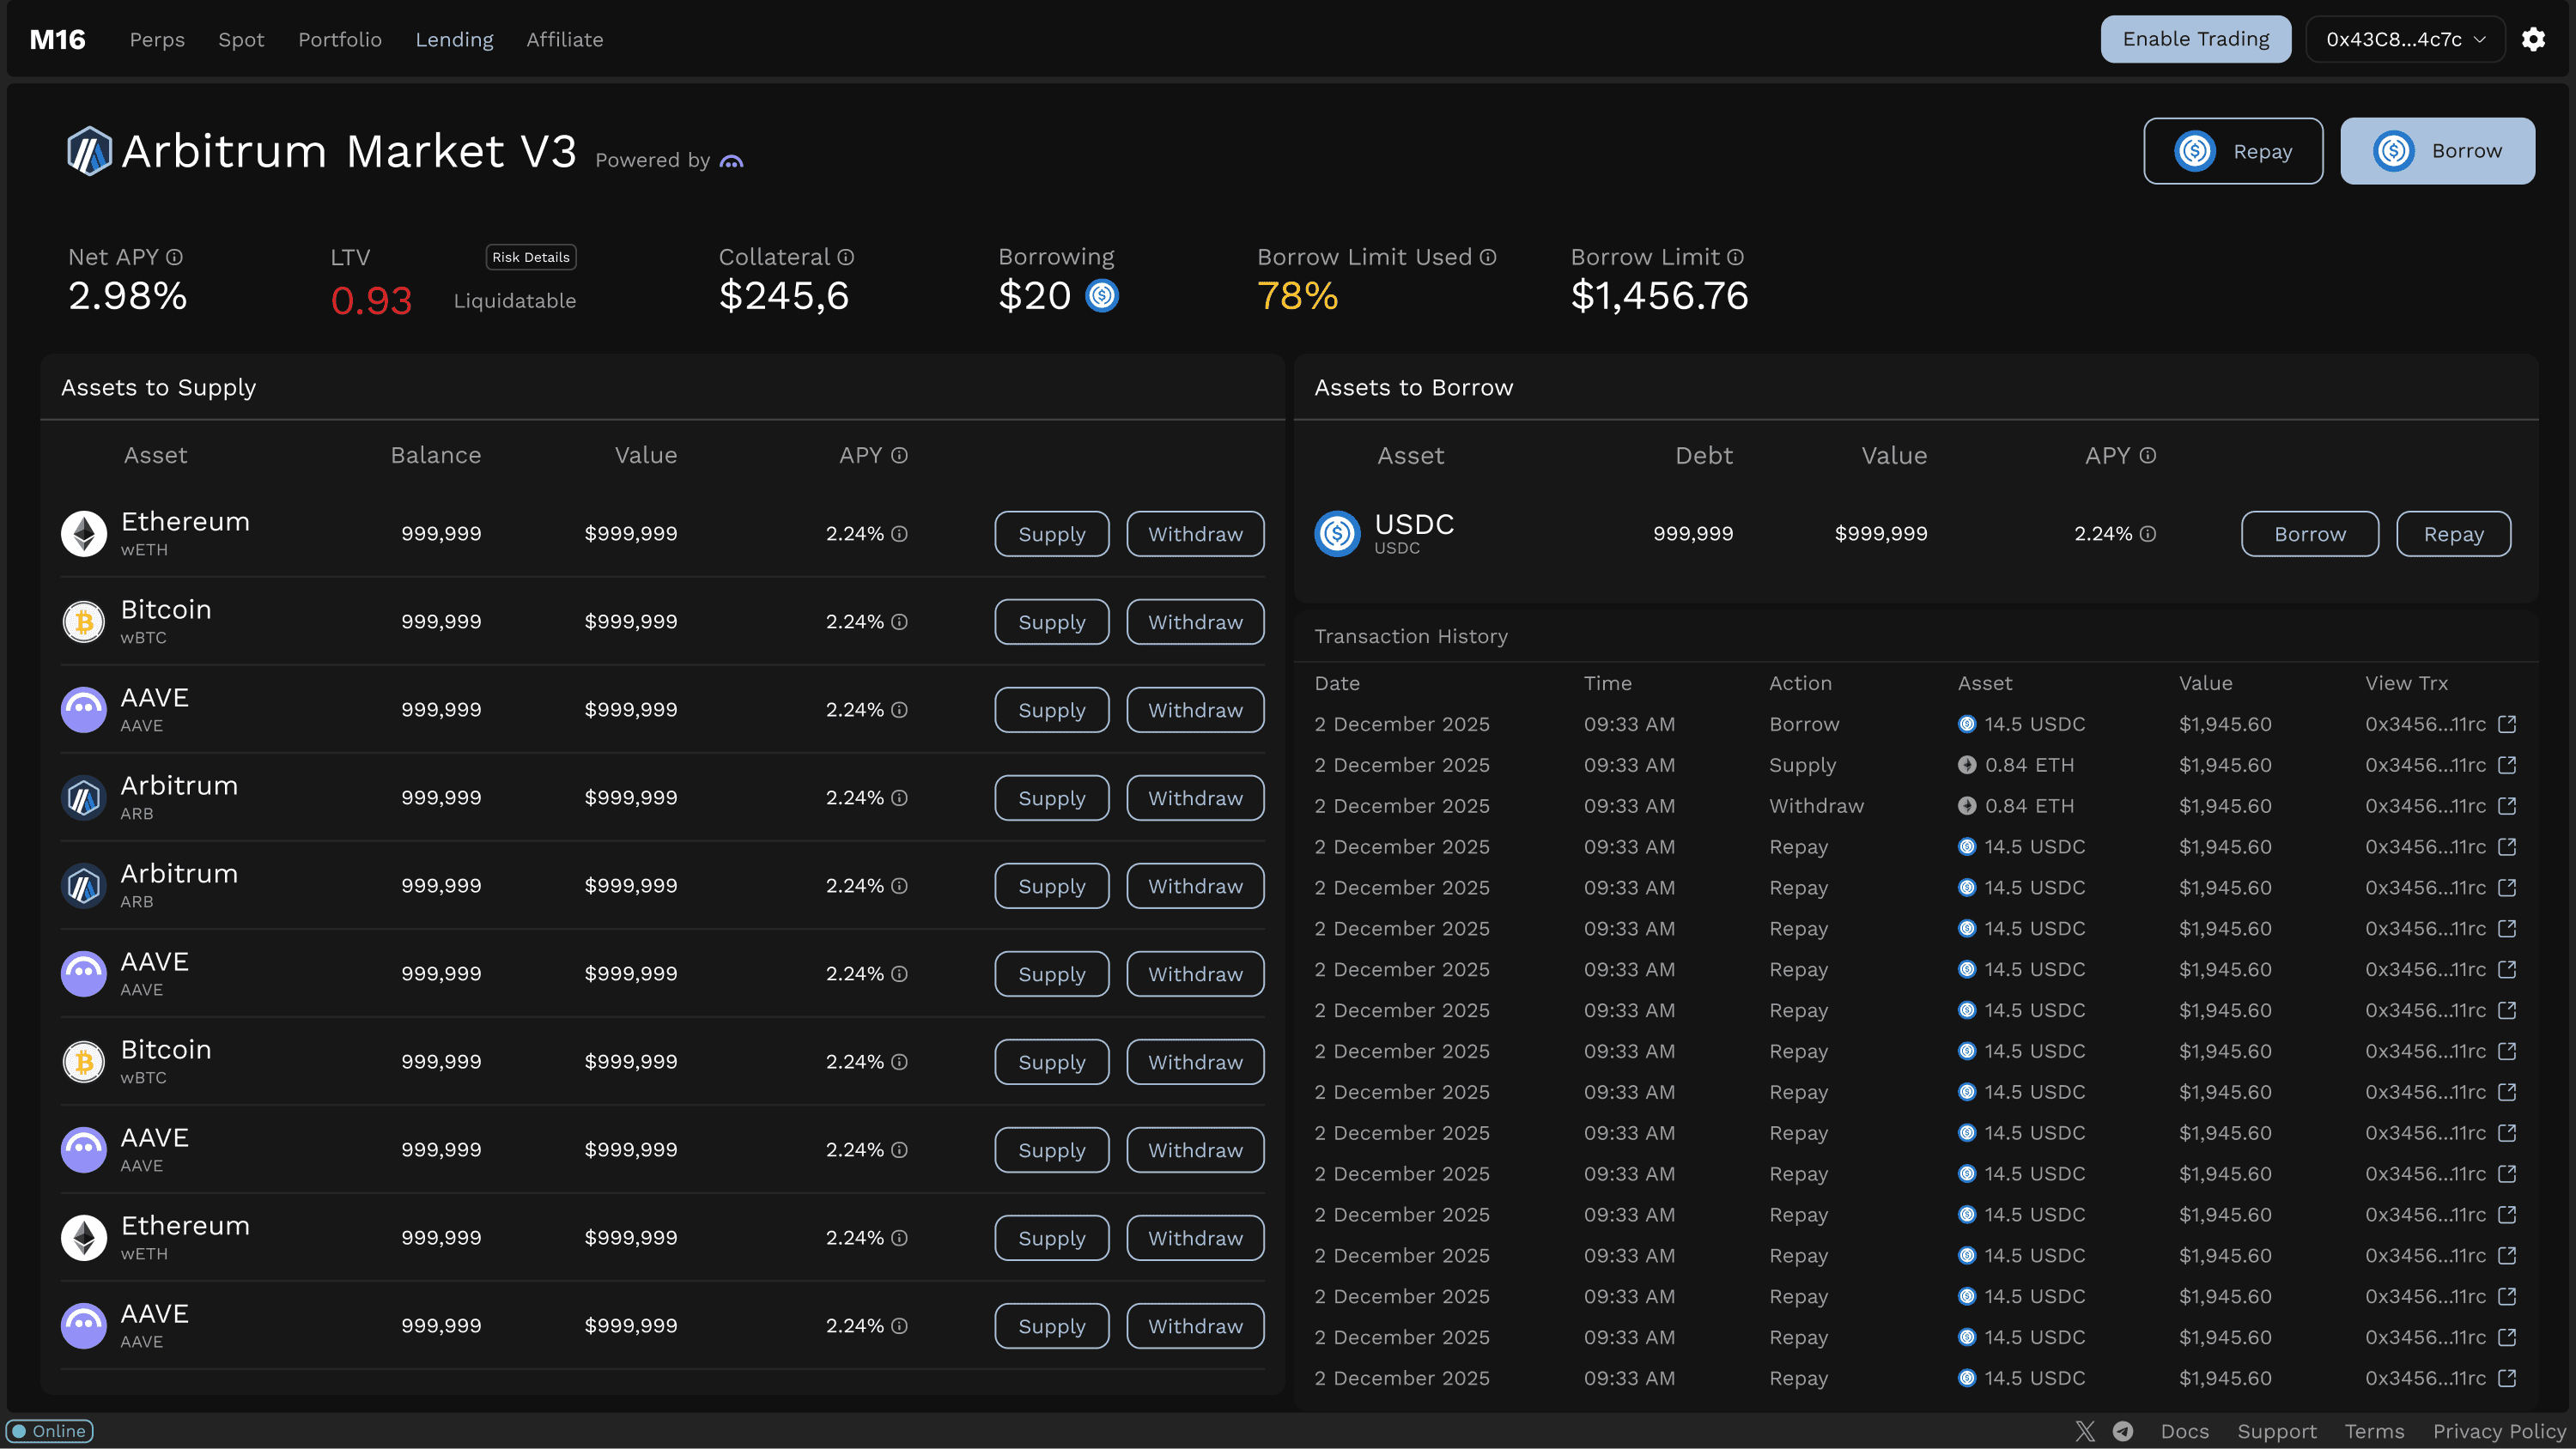The height and width of the screenshot is (1449, 2576).
Task: Click the Enable Trading button
Action: coord(2196,39)
